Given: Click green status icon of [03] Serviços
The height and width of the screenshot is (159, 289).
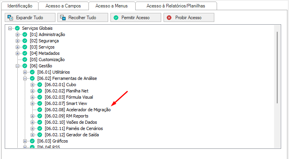Looking at the screenshot, I should click(25, 47).
